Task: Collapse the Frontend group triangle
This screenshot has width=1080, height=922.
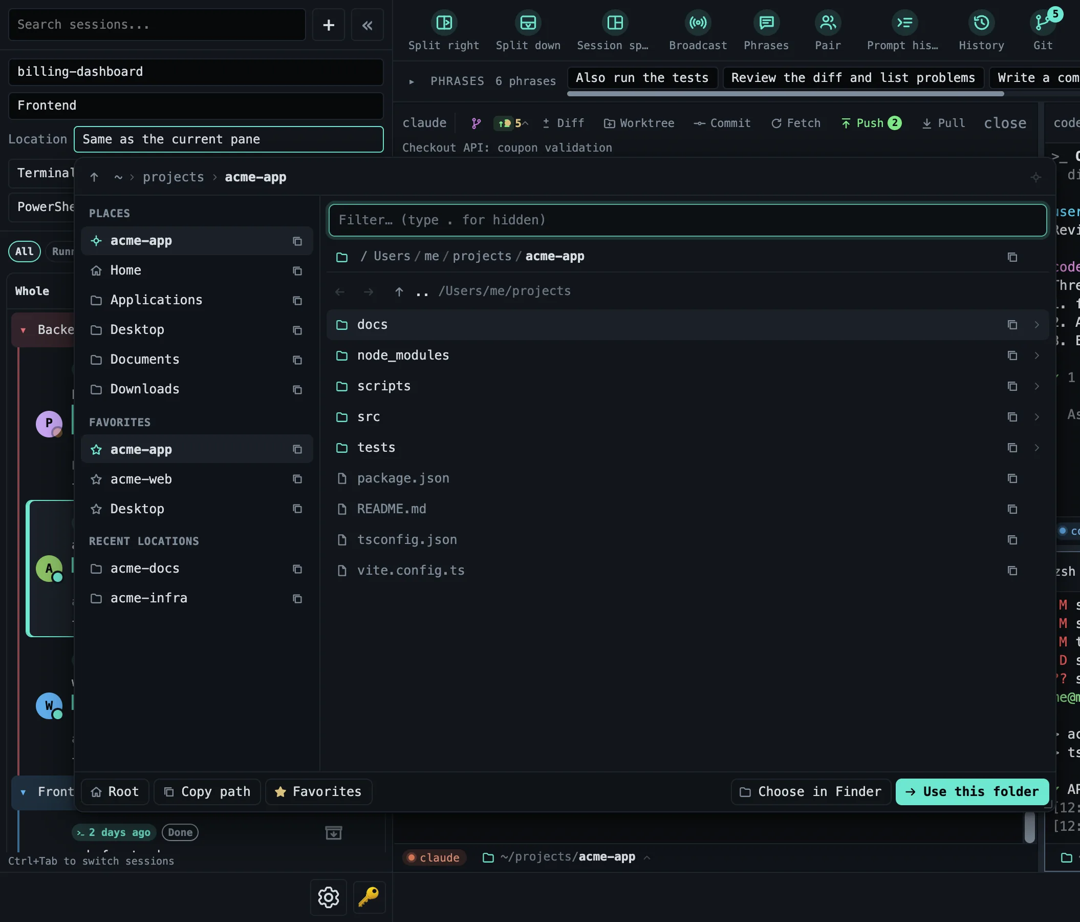Action: click(23, 792)
